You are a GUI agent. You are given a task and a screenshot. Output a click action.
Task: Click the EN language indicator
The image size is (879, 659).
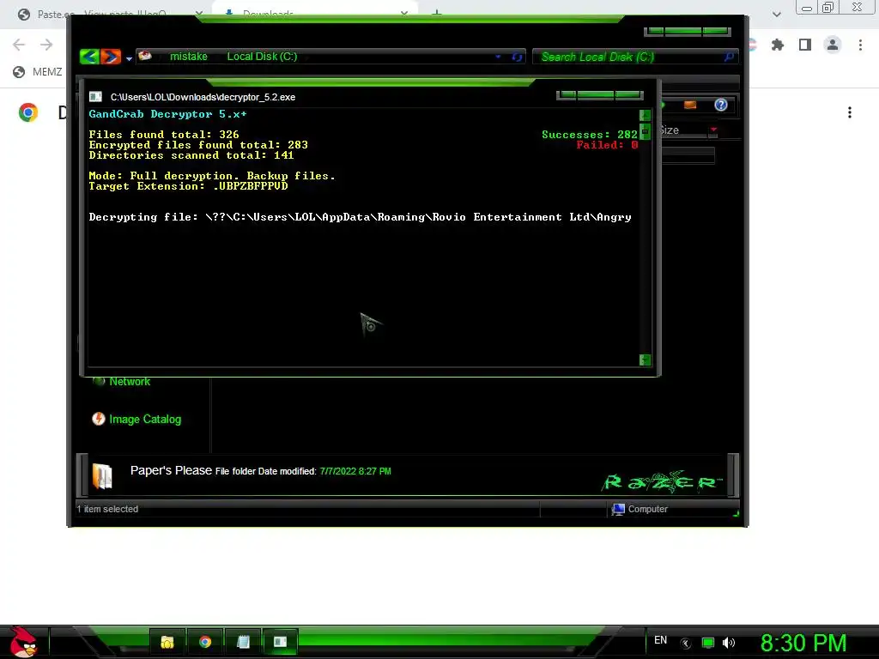tap(660, 640)
